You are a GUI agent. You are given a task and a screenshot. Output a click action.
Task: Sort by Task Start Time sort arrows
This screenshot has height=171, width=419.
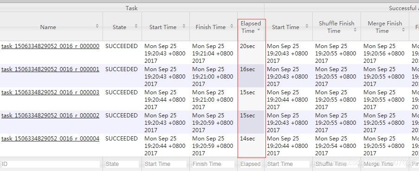coord(184,26)
